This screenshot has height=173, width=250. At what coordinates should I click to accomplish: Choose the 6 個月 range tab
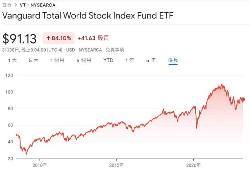click(84, 60)
